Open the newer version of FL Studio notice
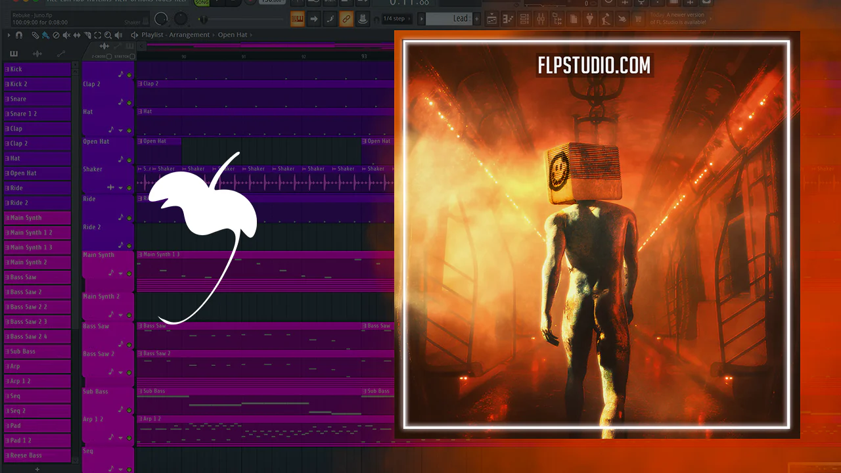 (x=677, y=18)
